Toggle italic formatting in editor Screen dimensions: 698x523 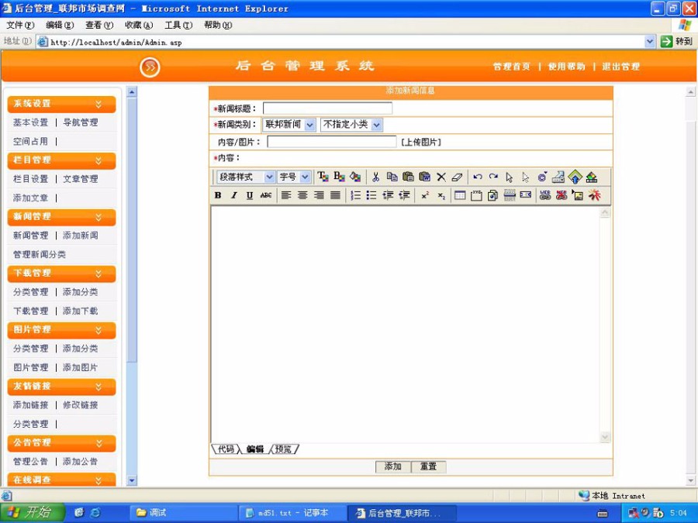tap(233, 195)
